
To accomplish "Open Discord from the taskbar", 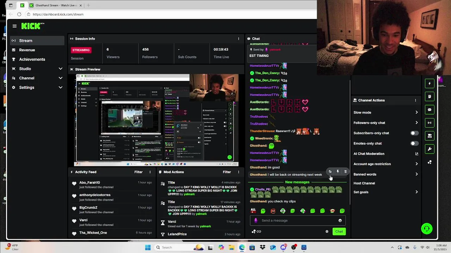I will (x=283, y=247).
